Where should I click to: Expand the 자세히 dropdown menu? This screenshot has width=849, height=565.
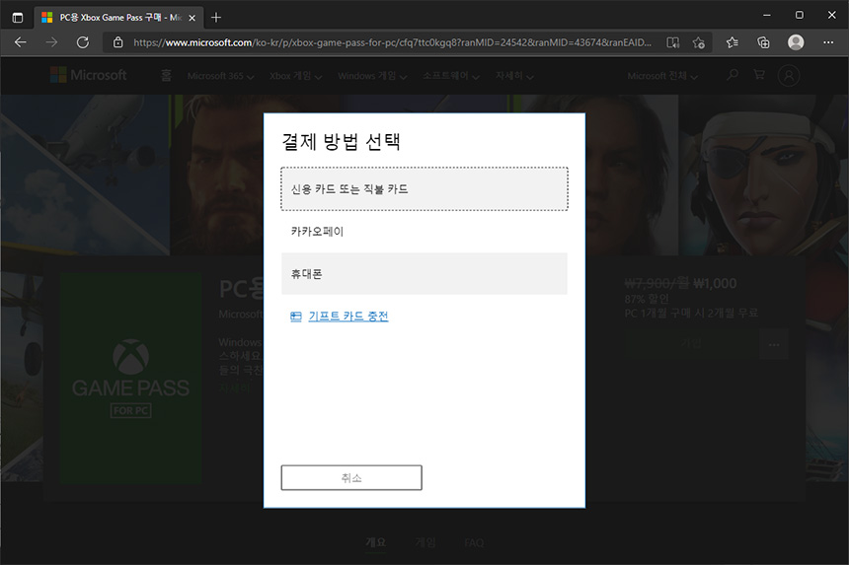514,76
